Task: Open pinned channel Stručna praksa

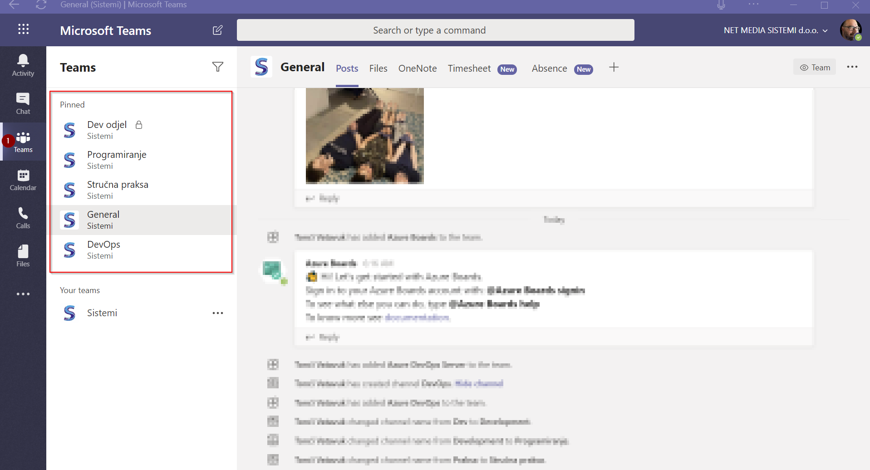Action: 141,190
